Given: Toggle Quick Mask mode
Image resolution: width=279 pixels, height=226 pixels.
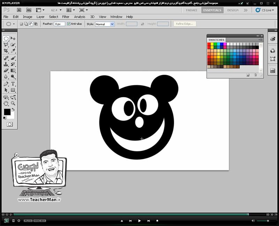Looking at the screenshot, I should pos(10,124).
